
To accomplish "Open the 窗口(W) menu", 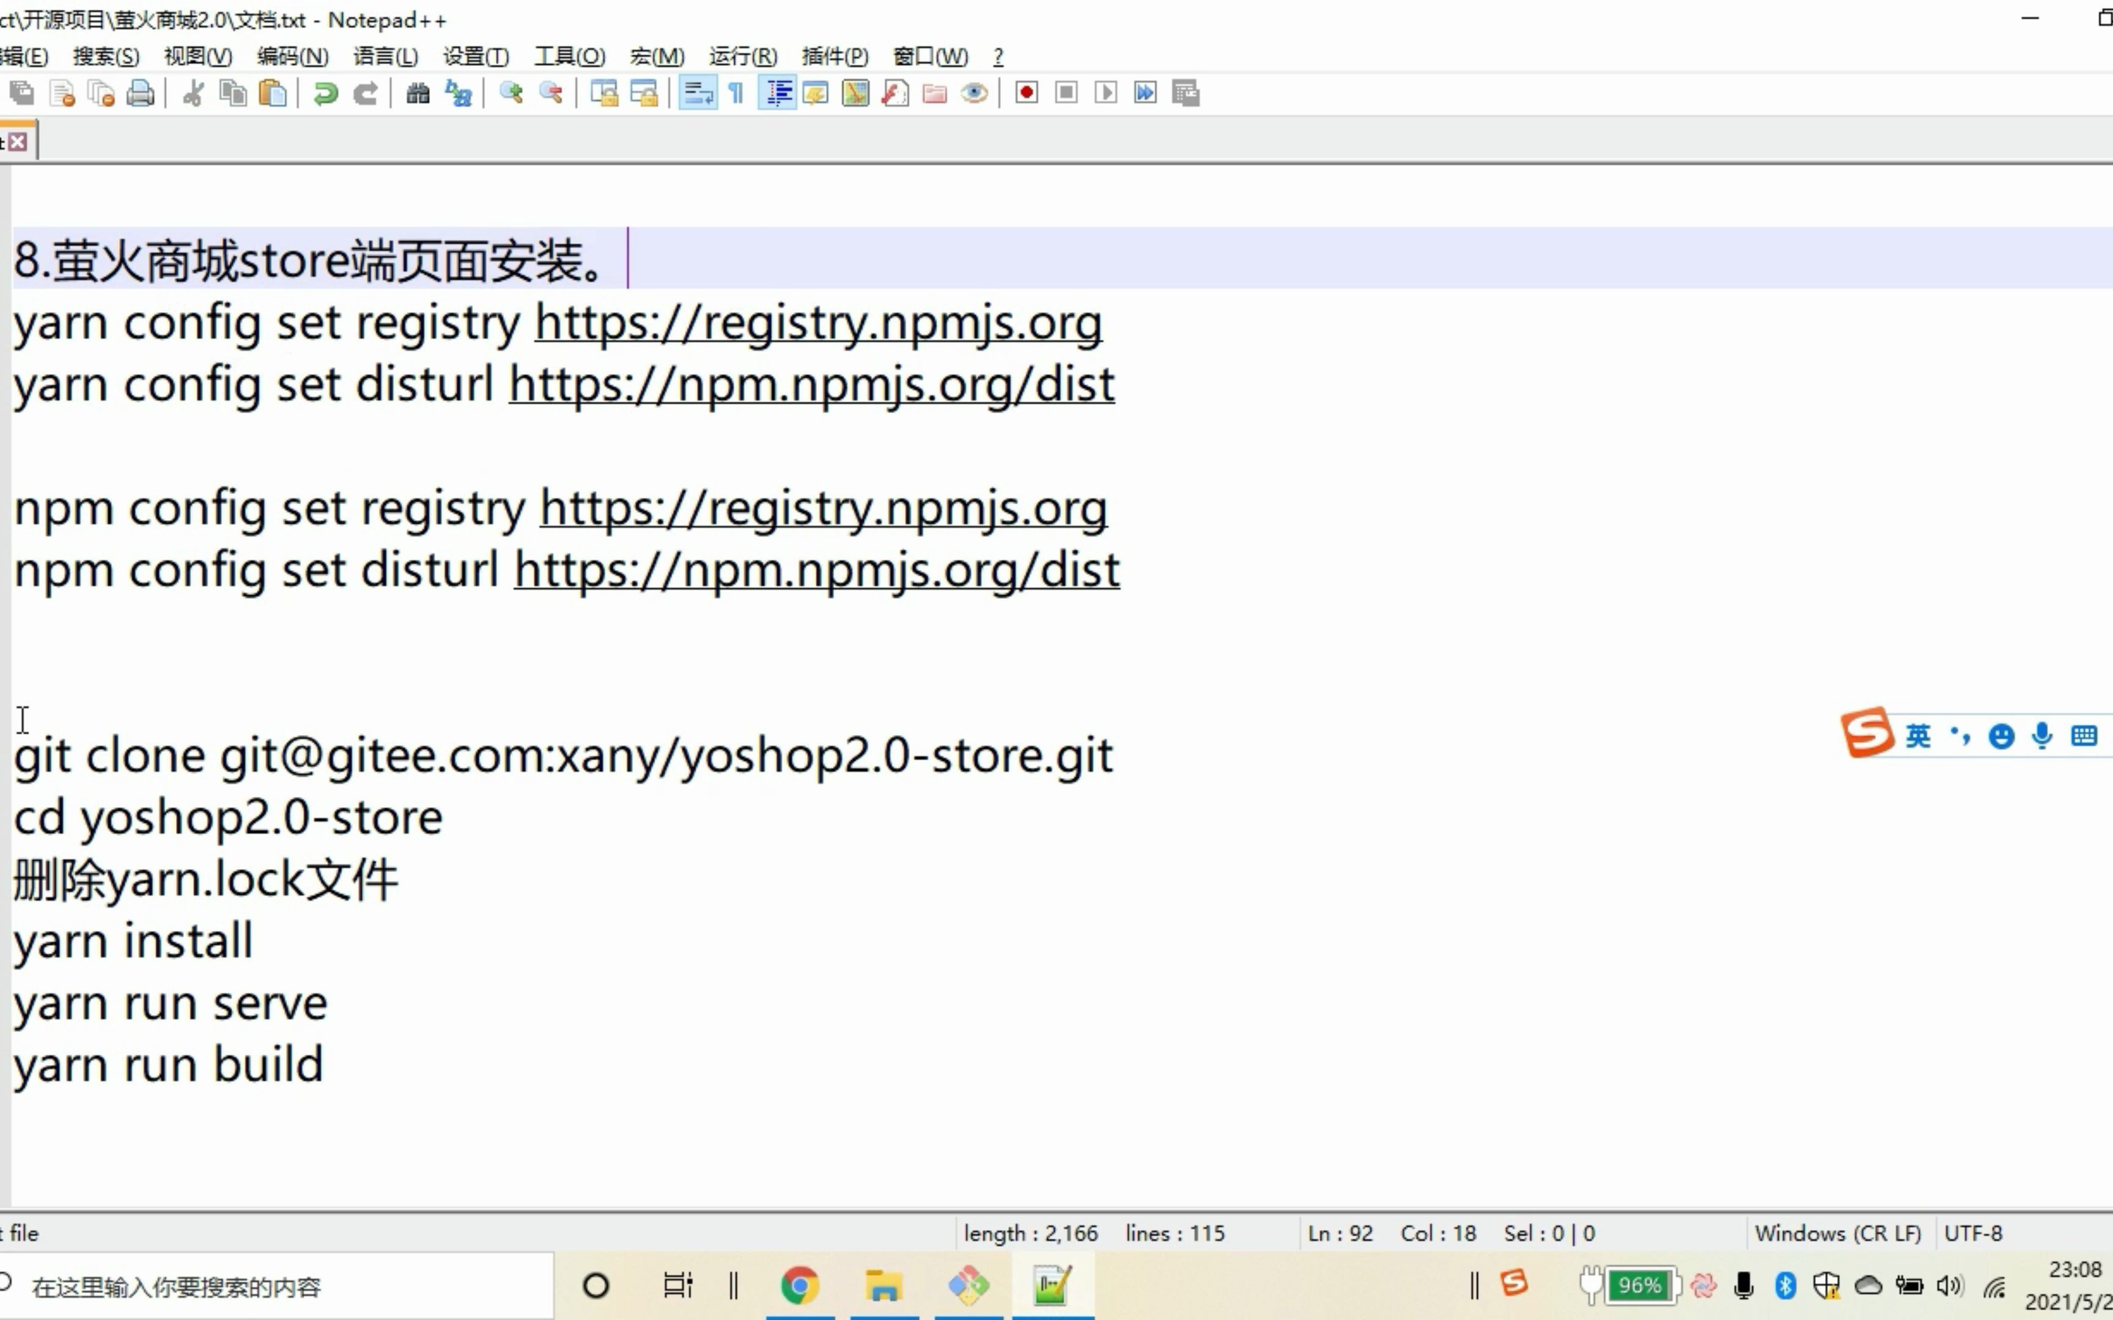I will [930, 57].
